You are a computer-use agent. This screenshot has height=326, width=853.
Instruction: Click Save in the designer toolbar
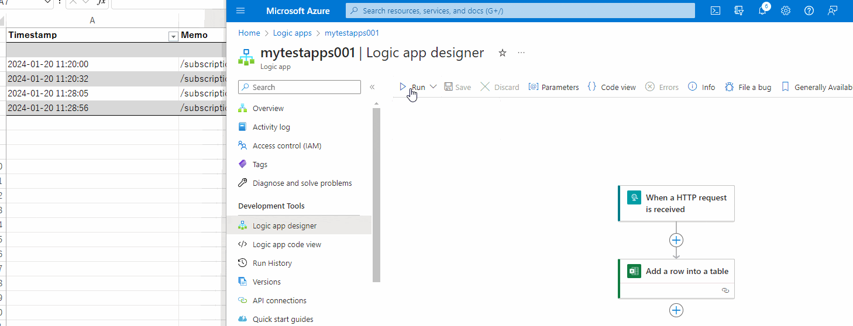458,87
